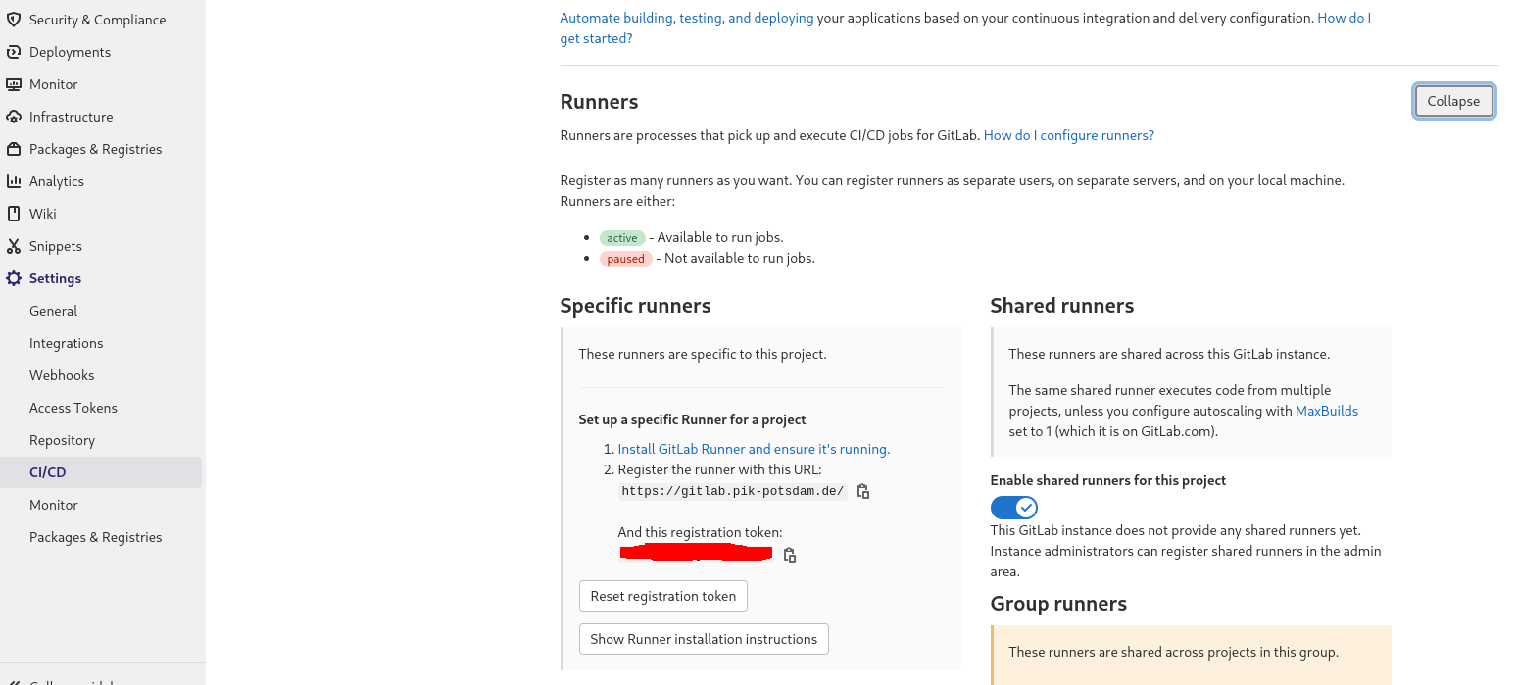Click the Infrastructure cloud icon
Screen dimensions: 1517x685
click(14, 117)
